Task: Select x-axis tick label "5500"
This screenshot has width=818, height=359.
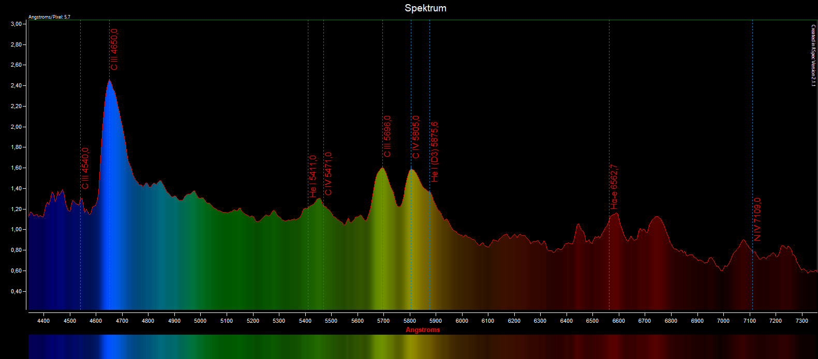Action: [331, 321]
